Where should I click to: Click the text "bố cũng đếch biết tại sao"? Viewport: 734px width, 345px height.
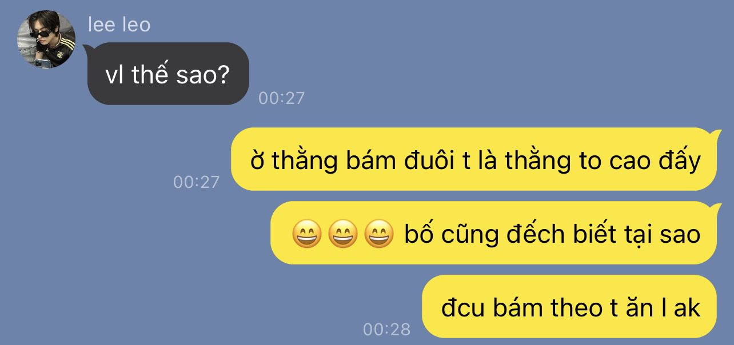[x=552, y=234]
